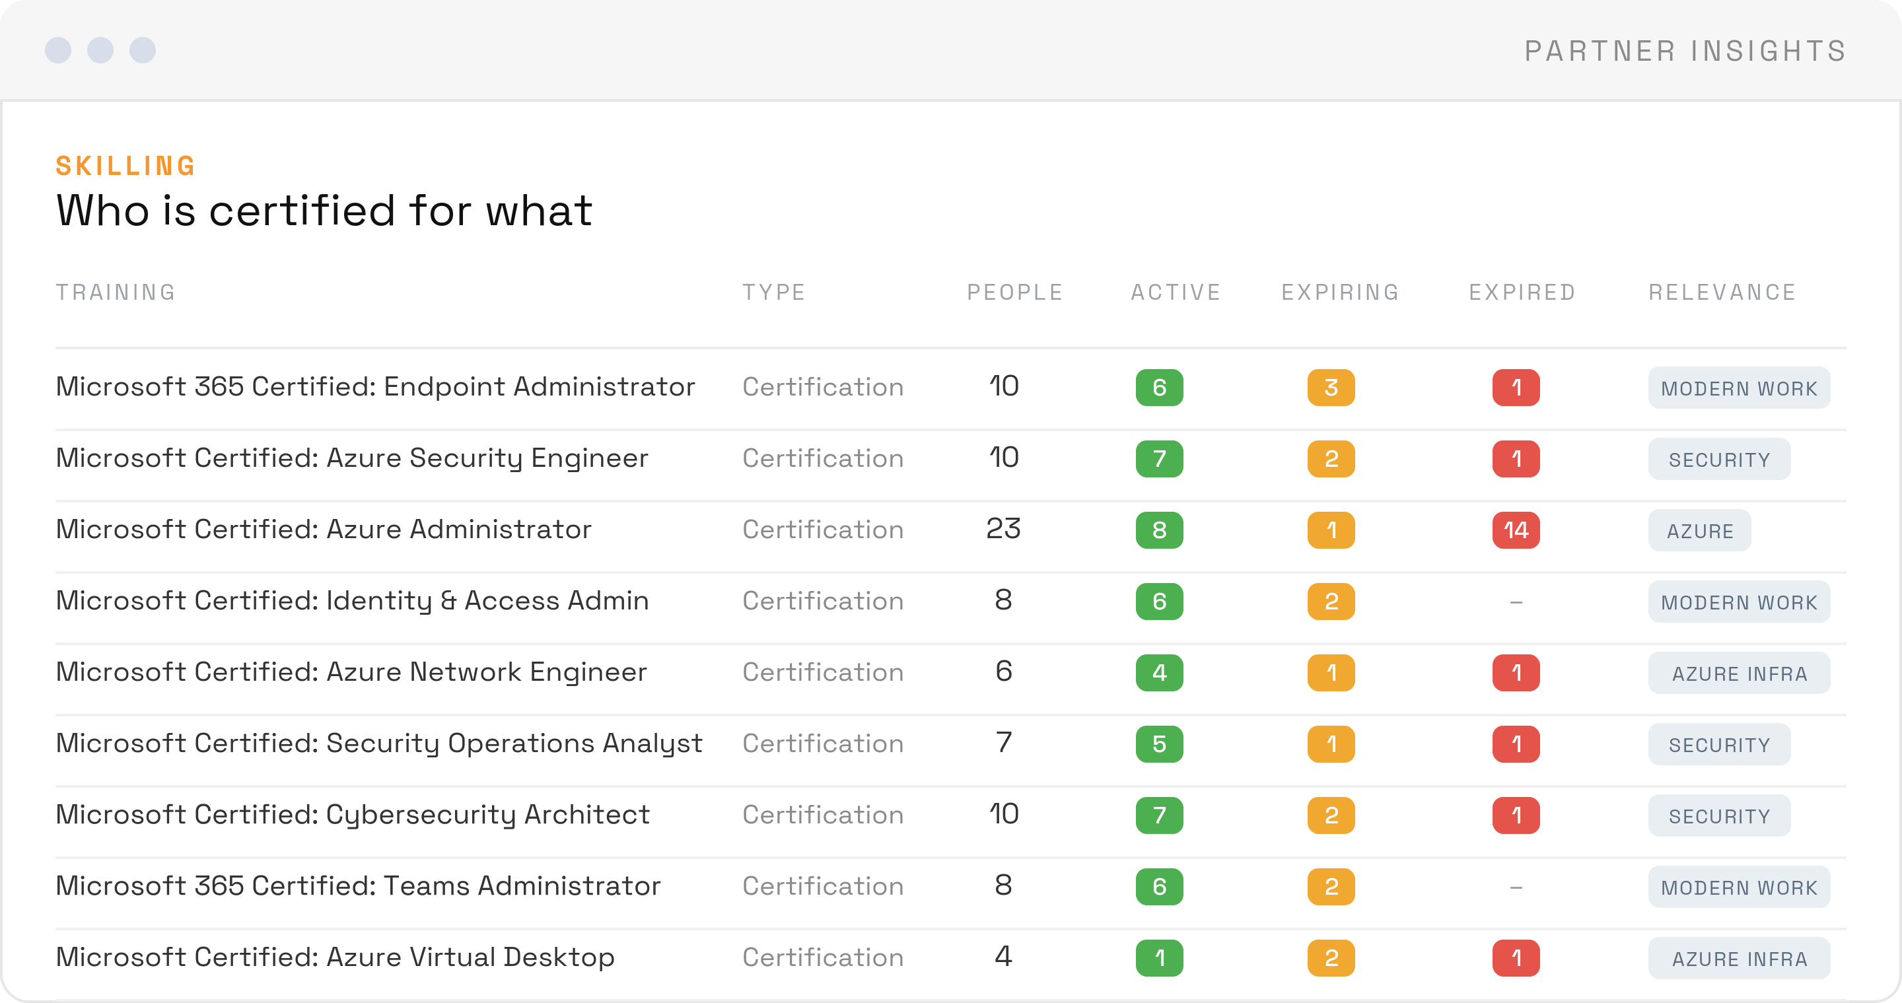
Task: Click people count 4 for Azure Virtual Desktop
Action: [1003, 957]
